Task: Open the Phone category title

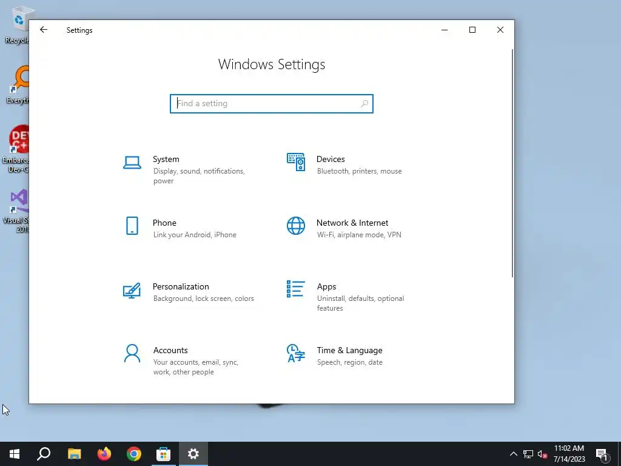Action: (164, 223)
